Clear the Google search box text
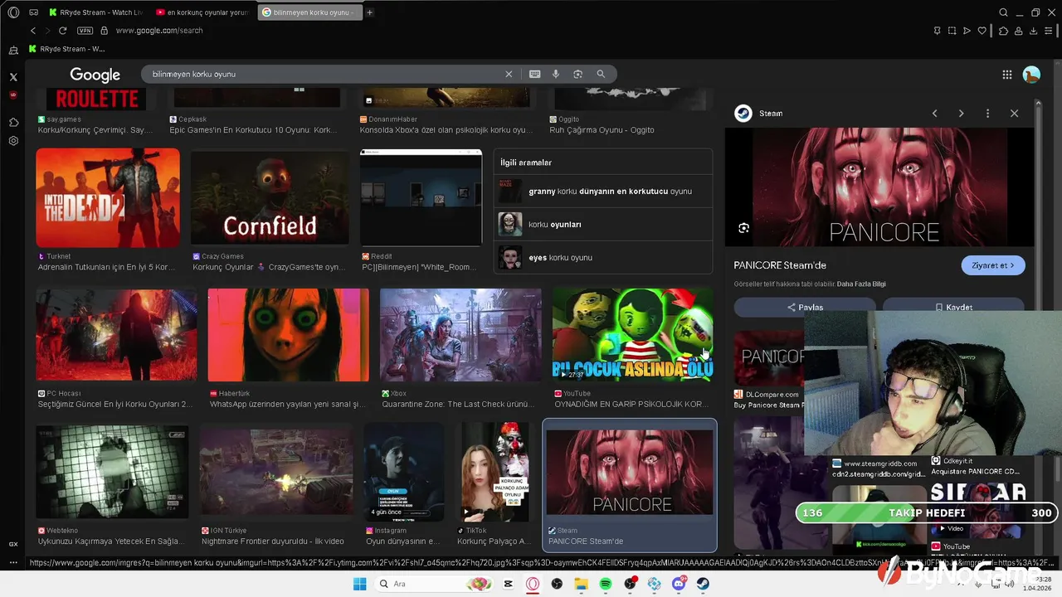Viewport: 1062px width, 597px height. pyautogui.click(x=509, y=74)
